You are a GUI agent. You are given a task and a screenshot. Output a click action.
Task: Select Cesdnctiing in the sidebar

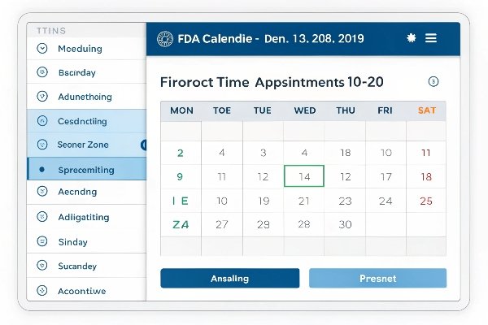point(86,121)
